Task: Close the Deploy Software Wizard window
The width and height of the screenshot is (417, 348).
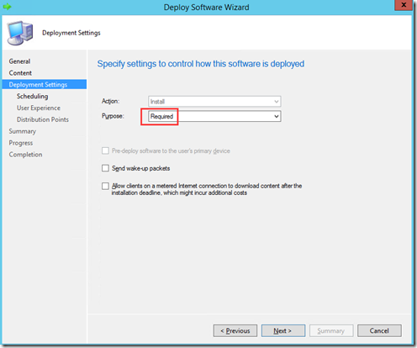Action: (x=404, y=5)
